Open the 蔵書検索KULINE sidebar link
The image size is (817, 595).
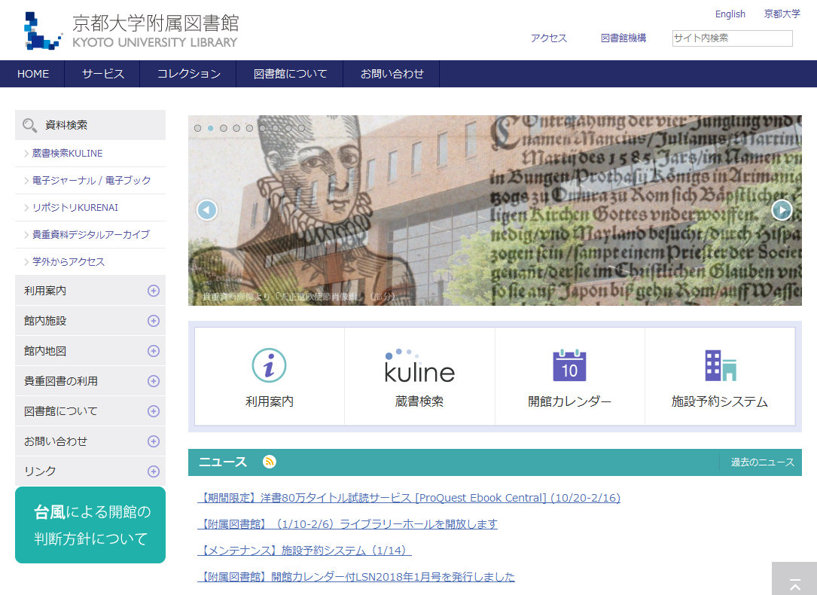click(67, 153)
